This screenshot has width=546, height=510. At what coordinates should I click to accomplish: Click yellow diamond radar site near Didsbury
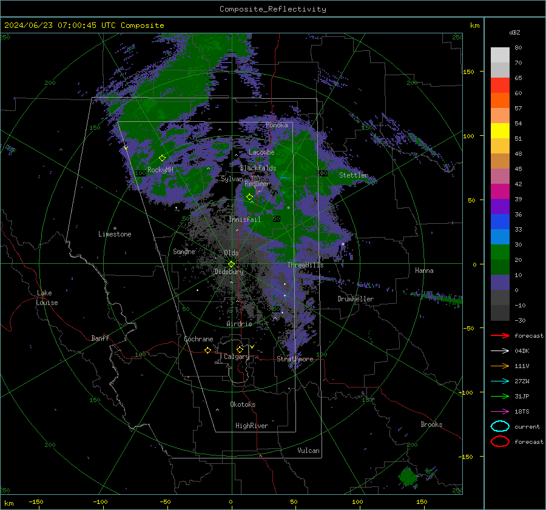(231, 264)
